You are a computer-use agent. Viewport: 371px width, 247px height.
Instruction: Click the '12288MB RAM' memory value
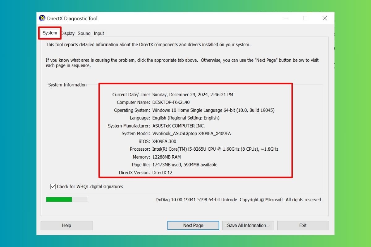click(167, 157)
